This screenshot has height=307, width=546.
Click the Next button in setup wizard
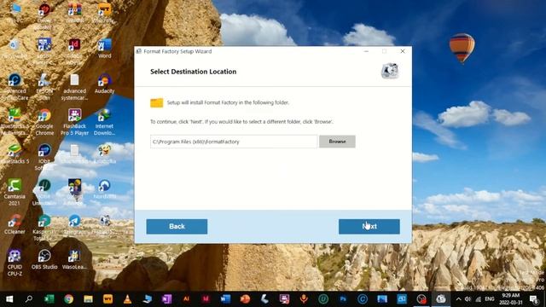click(369, 227)
